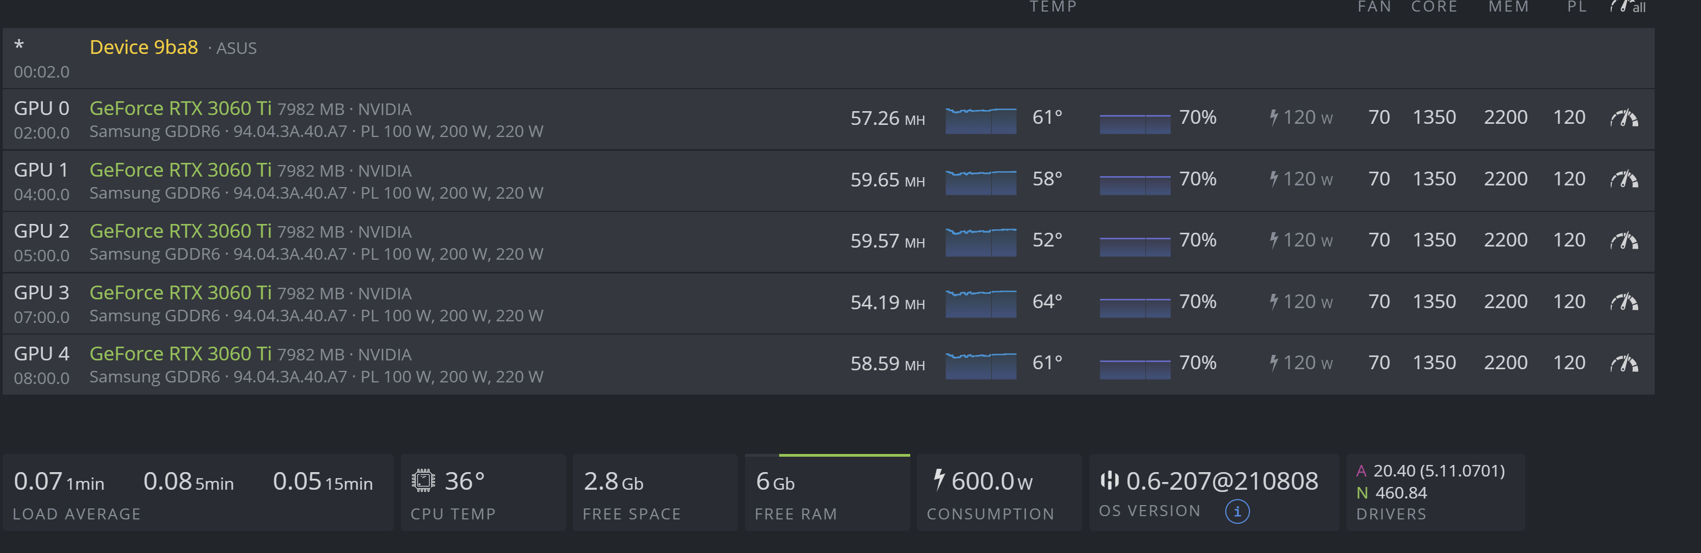Click GeForce RTX 3060 Ti name on GPU 0

pos(180,108)
